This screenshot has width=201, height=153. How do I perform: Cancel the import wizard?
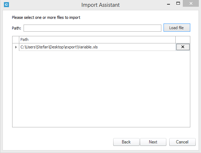(x=182, y=142)
